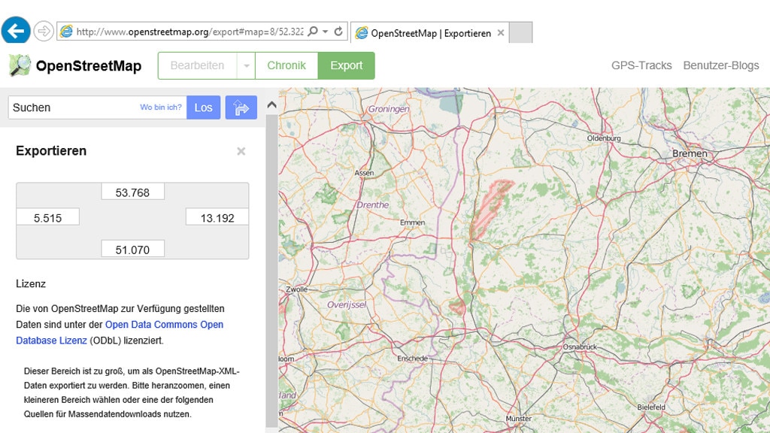The width and height of the screenshot is (770, 433).
Task: Click the address bar search magnifier icon
Action: point(313,32)
